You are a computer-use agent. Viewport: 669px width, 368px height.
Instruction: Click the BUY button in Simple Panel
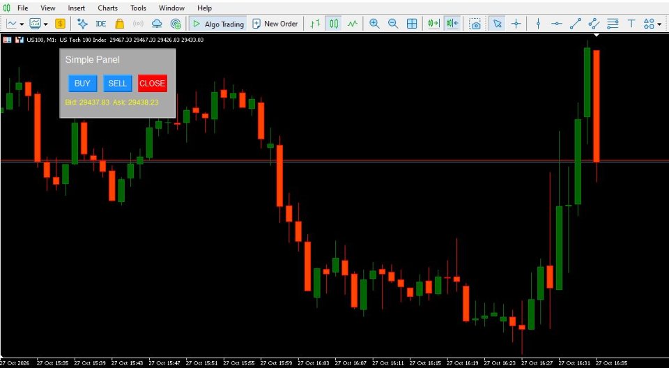pos(82,83)
